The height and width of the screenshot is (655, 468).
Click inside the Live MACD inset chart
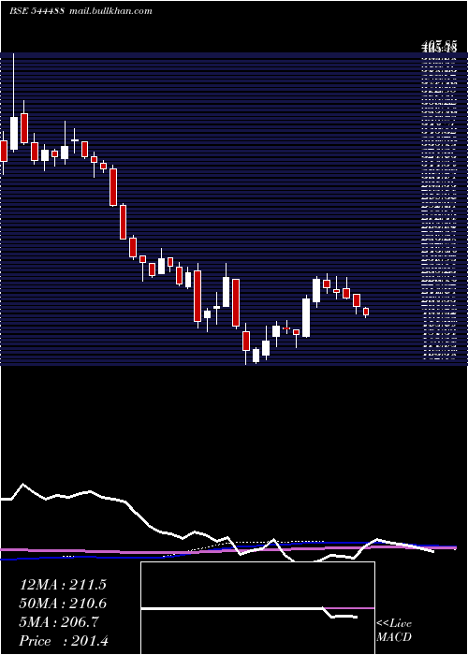point(257,608)
